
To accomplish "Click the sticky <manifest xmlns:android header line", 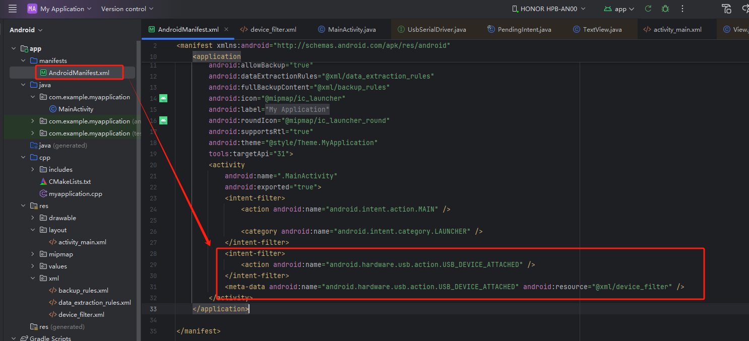I will (313, 45).
